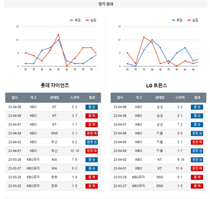Screen dimensions: 210x199
Task: Click 홈패 badge for LG 0:1 SSG game
Action: (197, 177)
